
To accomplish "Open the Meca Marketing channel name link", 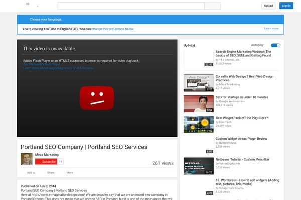I will [x=47, y=155].
